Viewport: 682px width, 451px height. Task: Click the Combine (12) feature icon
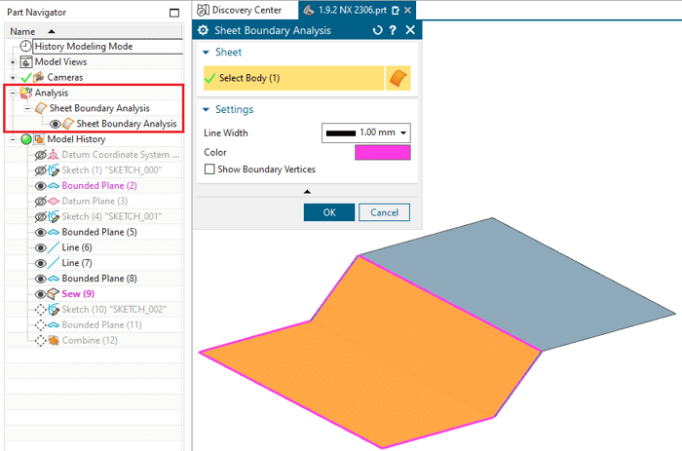54,341
